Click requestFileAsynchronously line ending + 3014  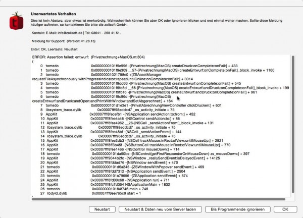click(113, 79)
